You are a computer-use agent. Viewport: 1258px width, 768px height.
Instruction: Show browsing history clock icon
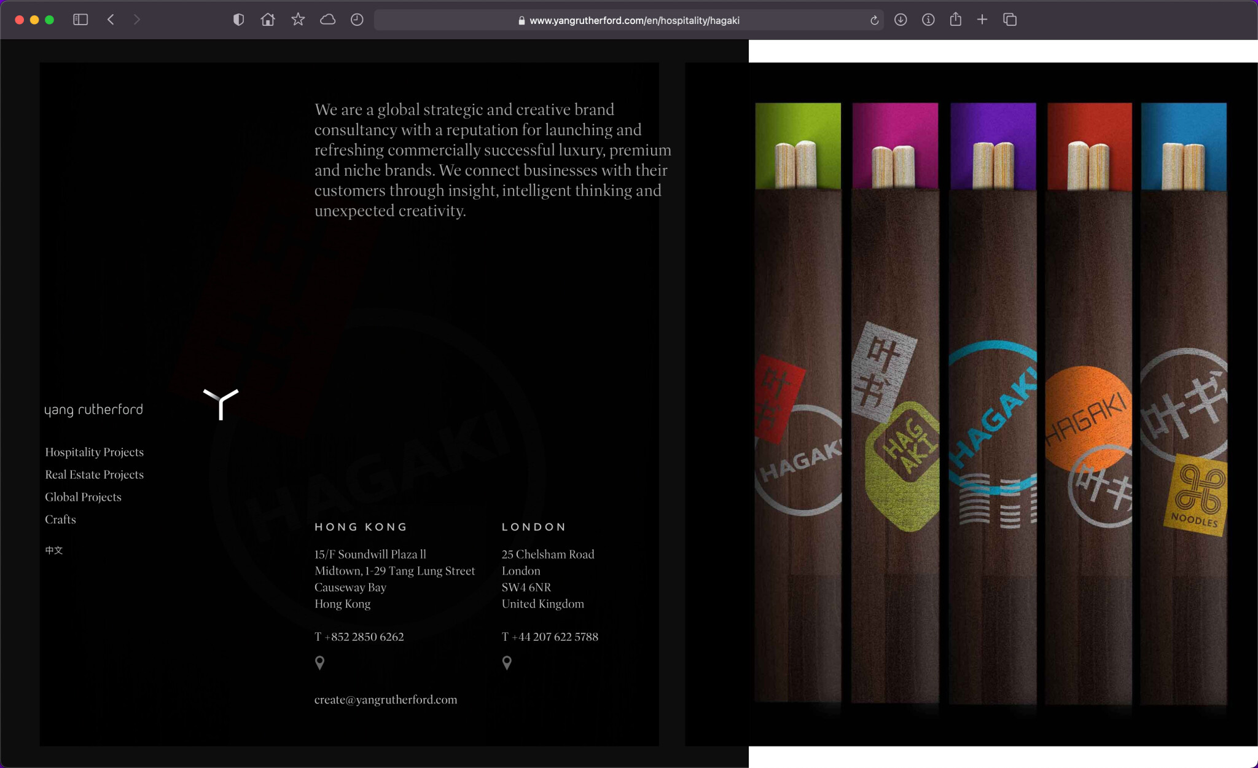(357, 20)
